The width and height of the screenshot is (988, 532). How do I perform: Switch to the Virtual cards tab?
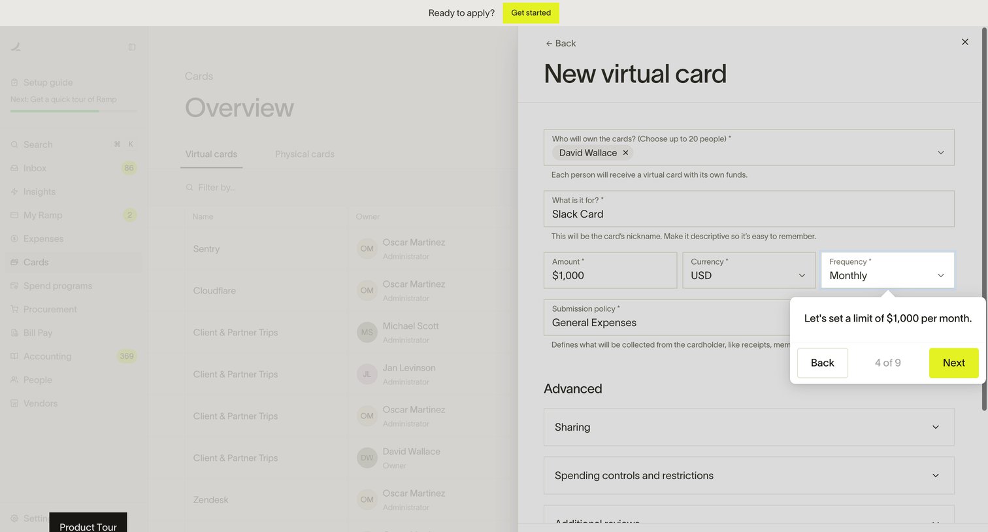tap(211, 154)
